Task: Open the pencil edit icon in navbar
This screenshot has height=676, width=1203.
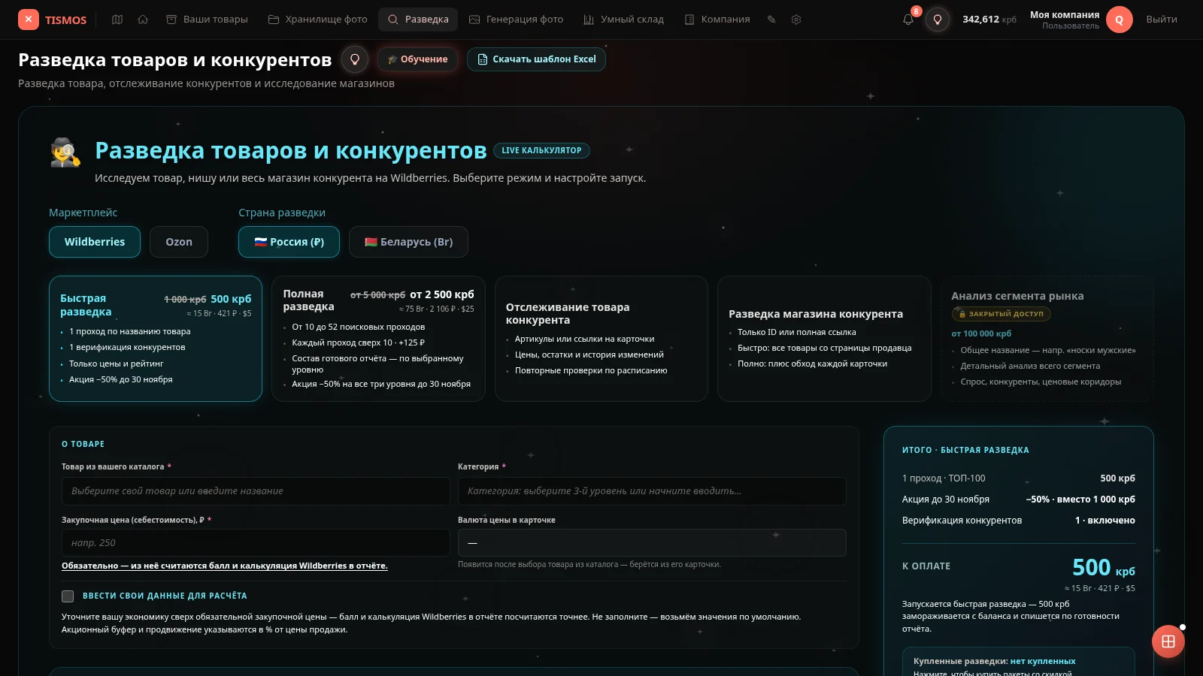Action: coord(771,20)
